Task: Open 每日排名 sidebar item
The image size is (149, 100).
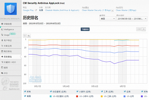Action: point(11,51)
